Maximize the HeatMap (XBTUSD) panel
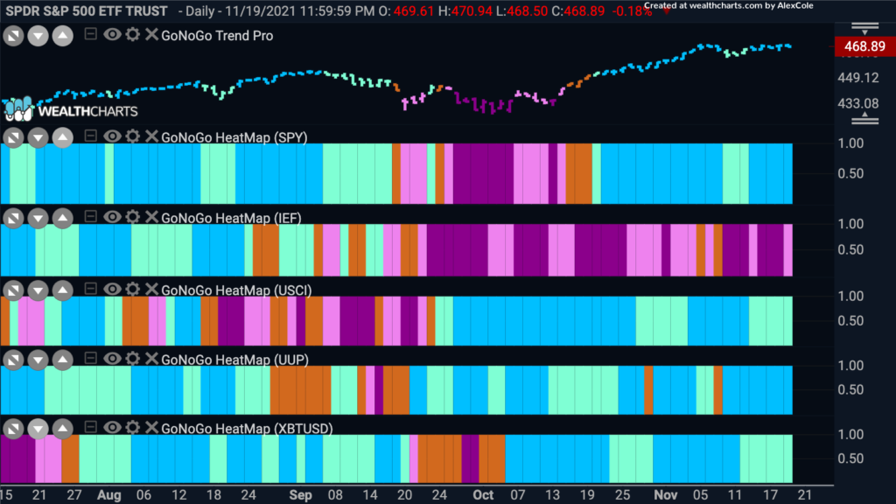The image size is (896, 504). [x=13, y=429]
